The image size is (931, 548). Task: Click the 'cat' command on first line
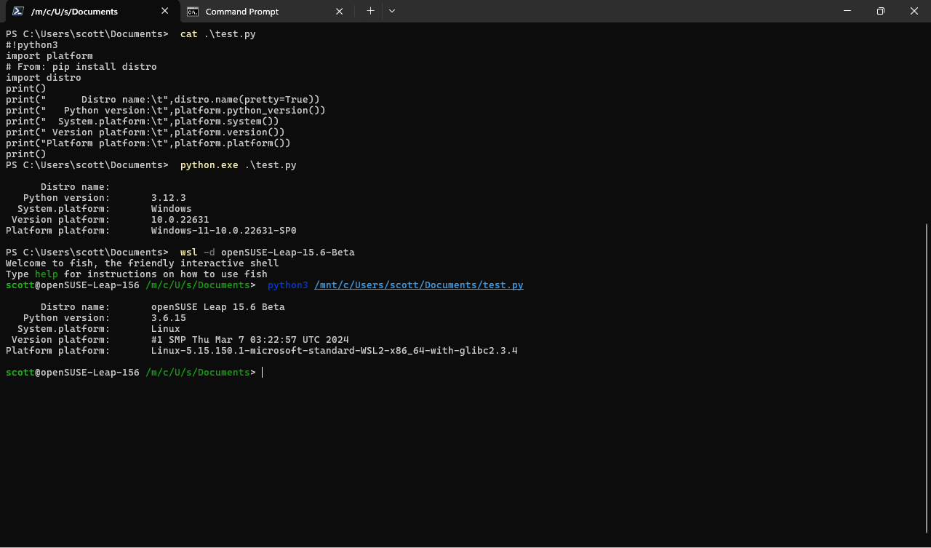coord(189,34)
